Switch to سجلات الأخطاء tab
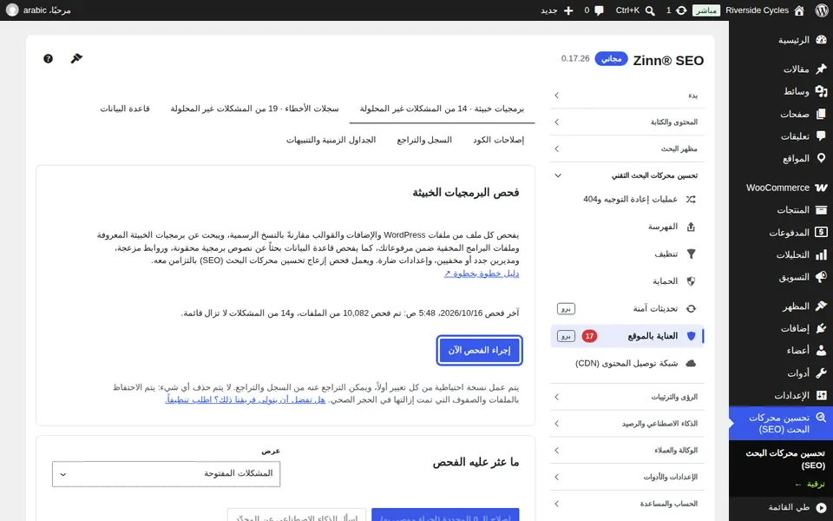This screenshot has width=833, height=521. [x=254, y=109]
